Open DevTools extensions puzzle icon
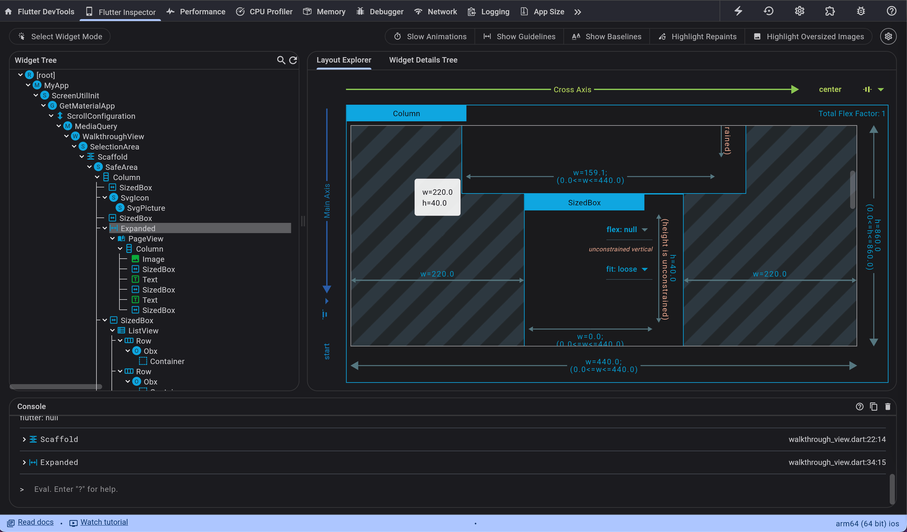The width and height of the screenshot is (907, 532). tap(829, 11)
